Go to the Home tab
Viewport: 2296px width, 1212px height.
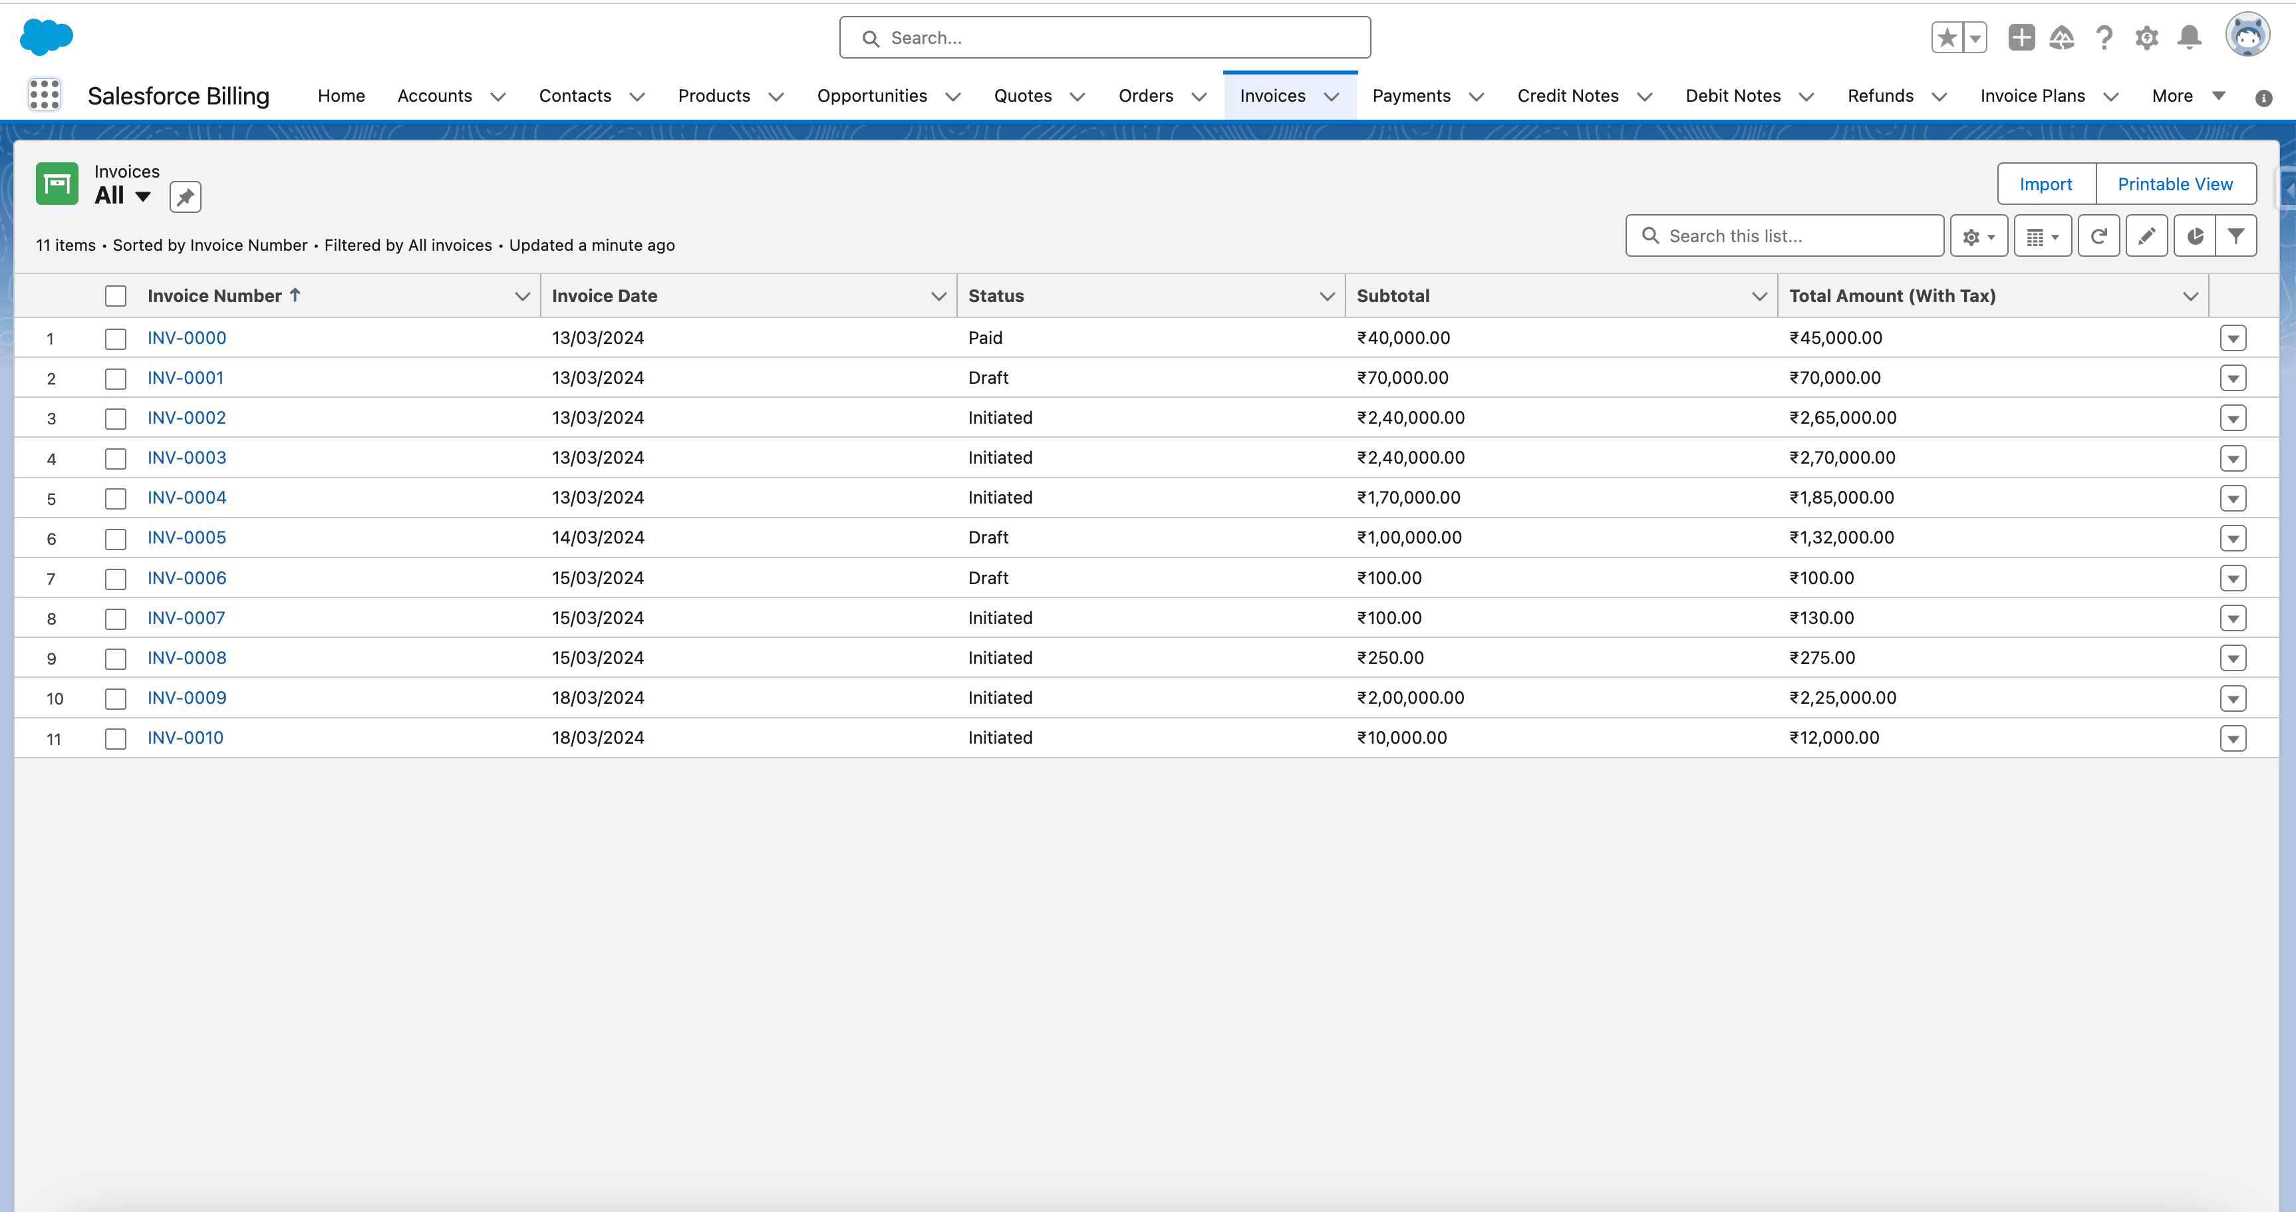click(x=341, y=95)
